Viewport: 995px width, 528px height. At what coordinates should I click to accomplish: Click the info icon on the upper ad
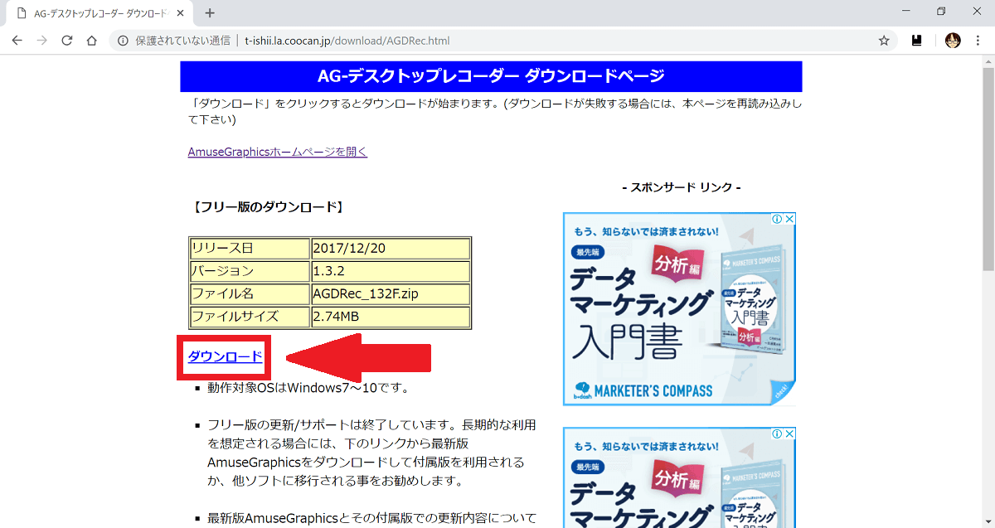click(x=777, y=220)
